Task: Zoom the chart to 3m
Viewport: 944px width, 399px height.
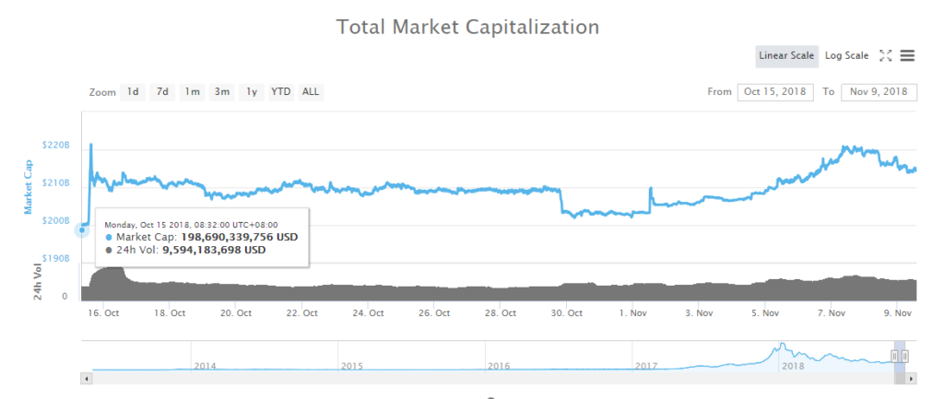Action: coord(222,91)
